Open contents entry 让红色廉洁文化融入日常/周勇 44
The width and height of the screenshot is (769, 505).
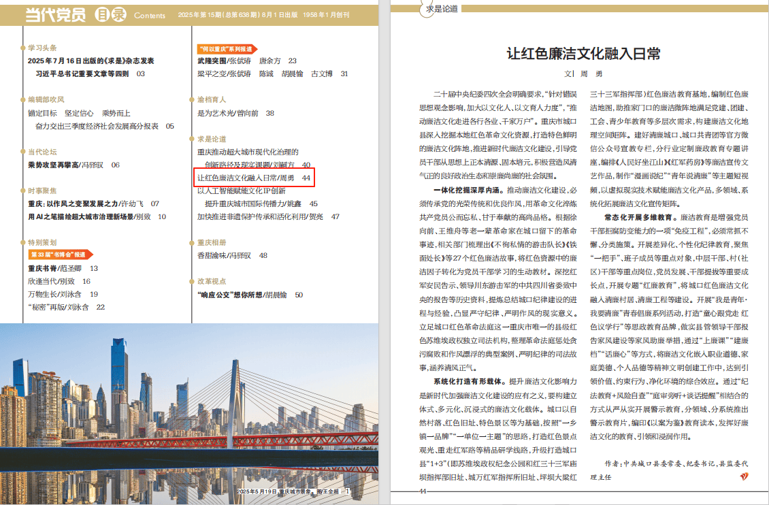coord(254,178)
